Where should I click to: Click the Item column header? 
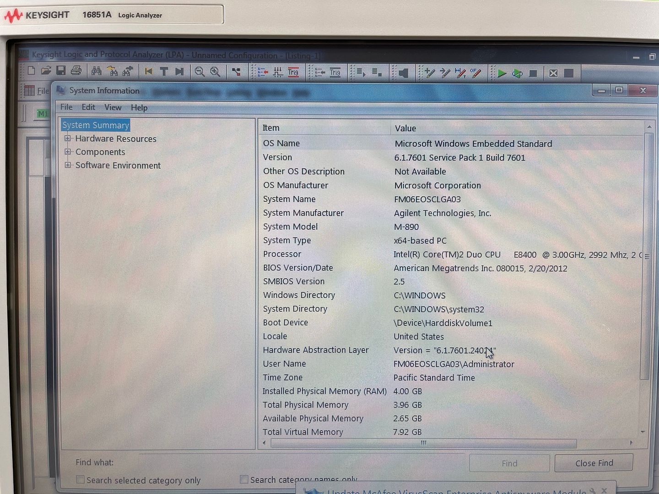325,128
